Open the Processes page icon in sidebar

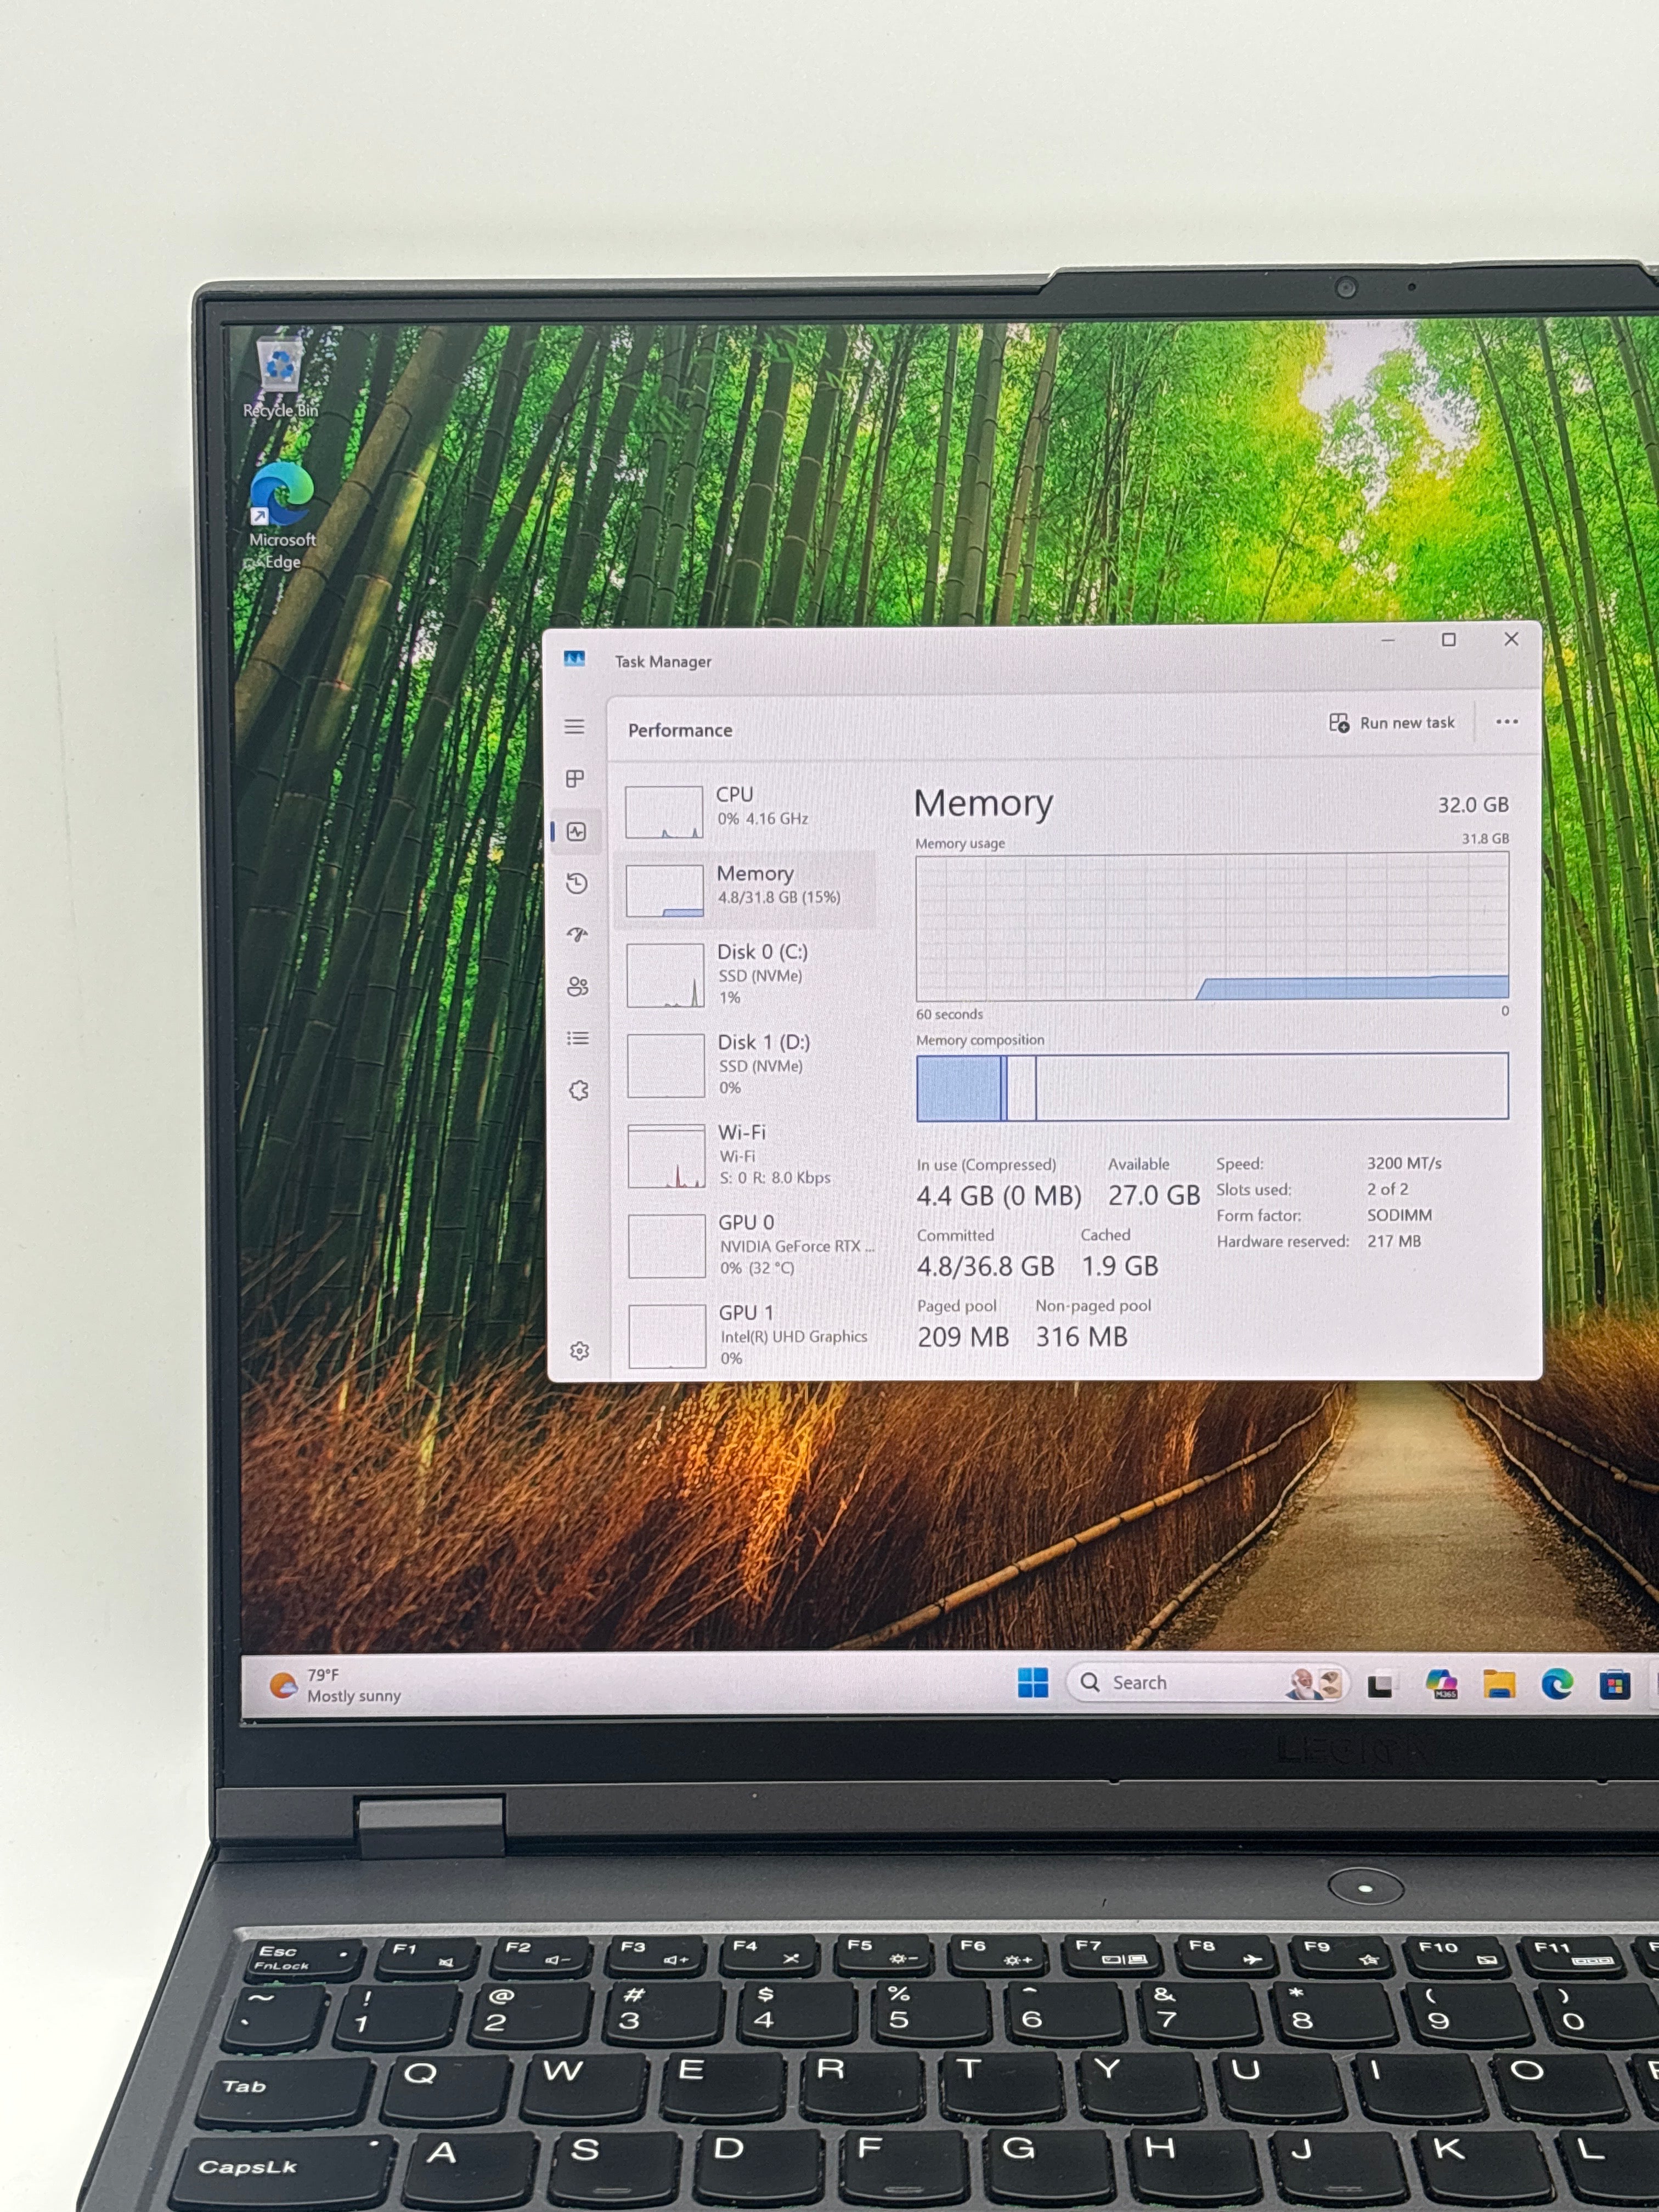(575, 778)
